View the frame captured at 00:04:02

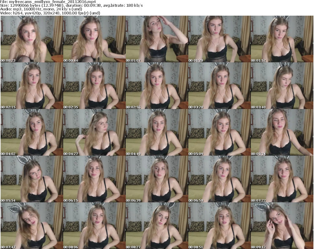[x=32, y=133]
